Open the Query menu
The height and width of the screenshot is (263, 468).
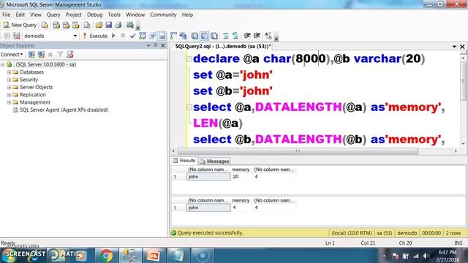pos(53,15)
